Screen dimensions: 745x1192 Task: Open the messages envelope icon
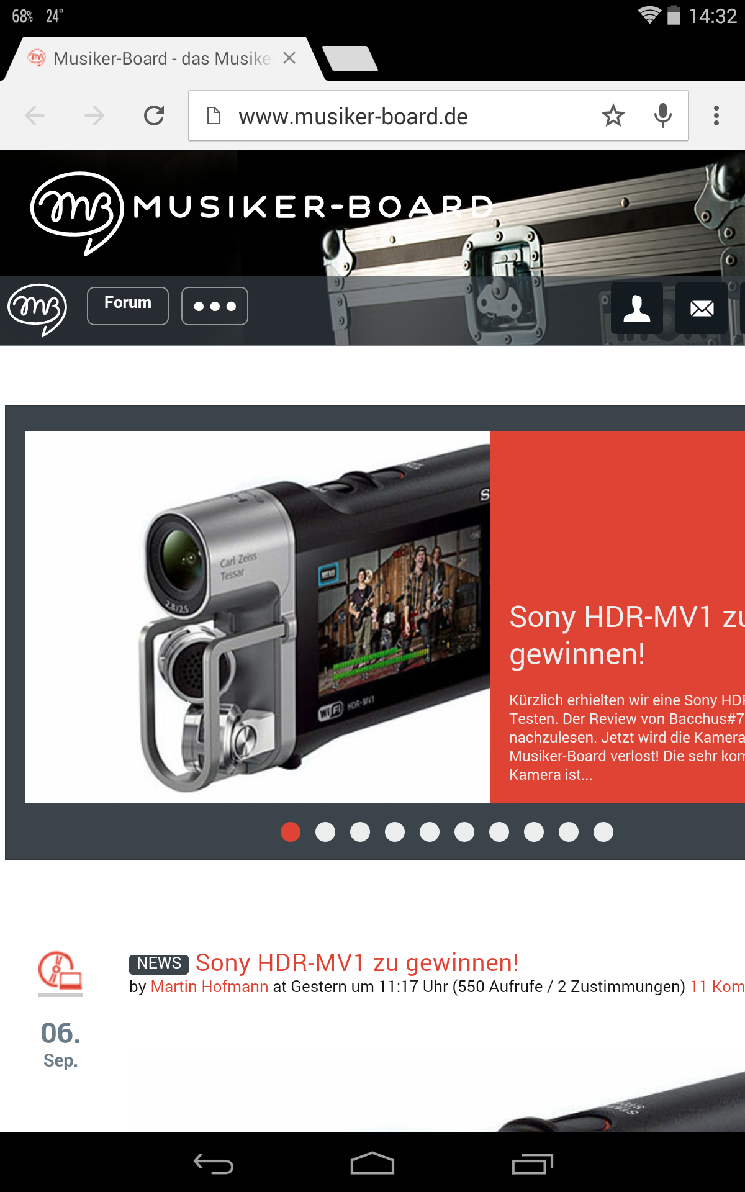click(702, 308)
